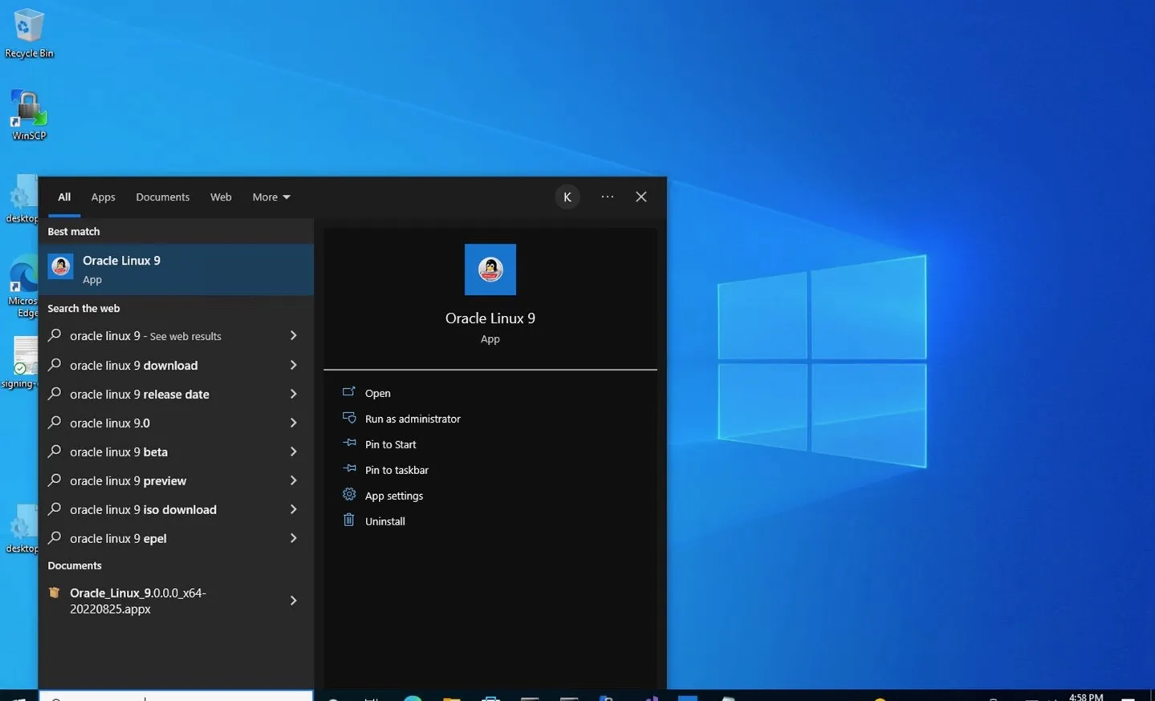Select the WinSCP desktop shortcut
1155x701 pixels.
tap(29, 115)
